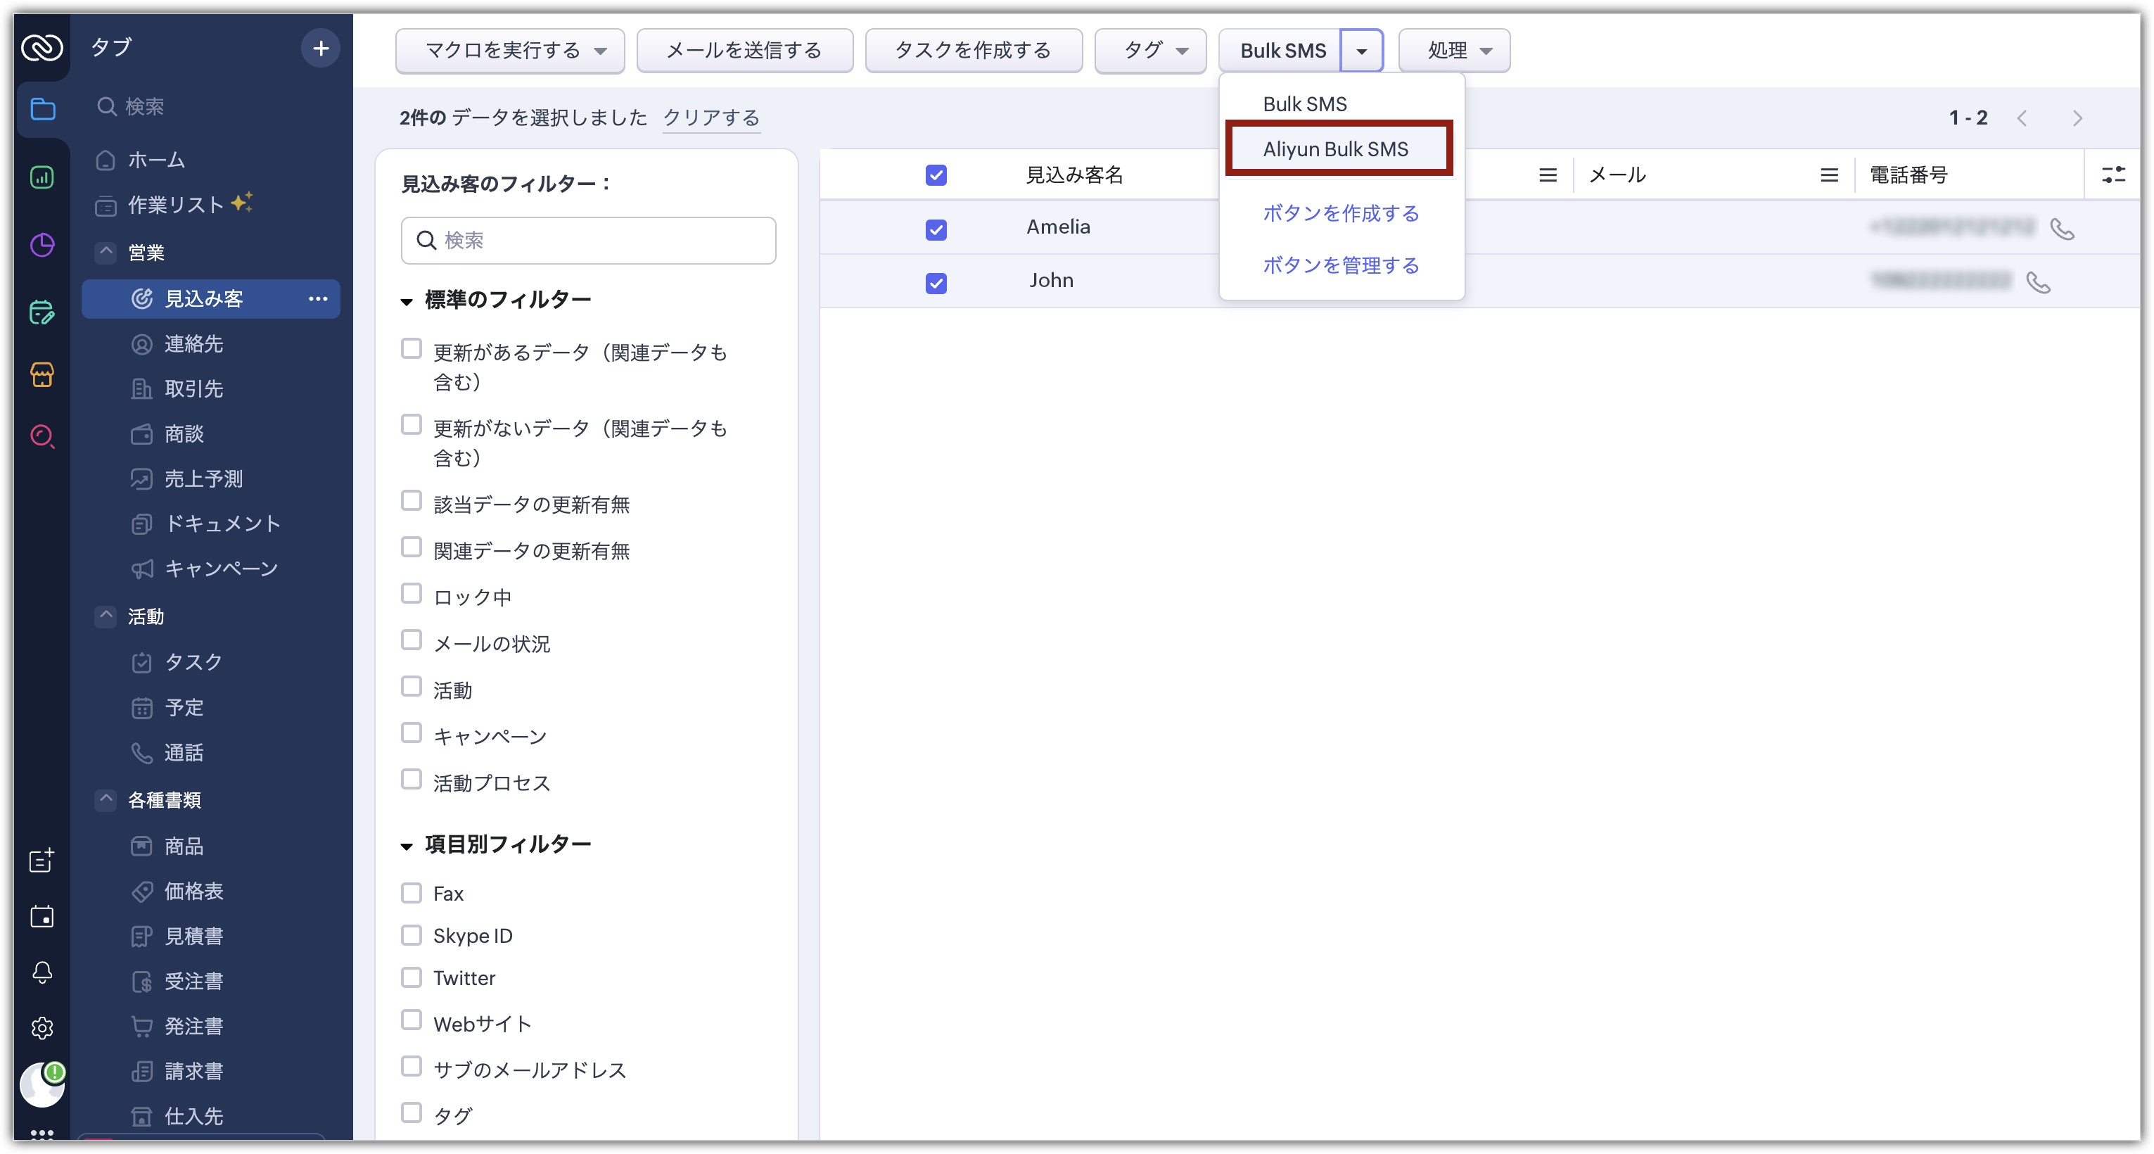
Task: Uncheck the checkbox for John's row
Action: [936, 284]
